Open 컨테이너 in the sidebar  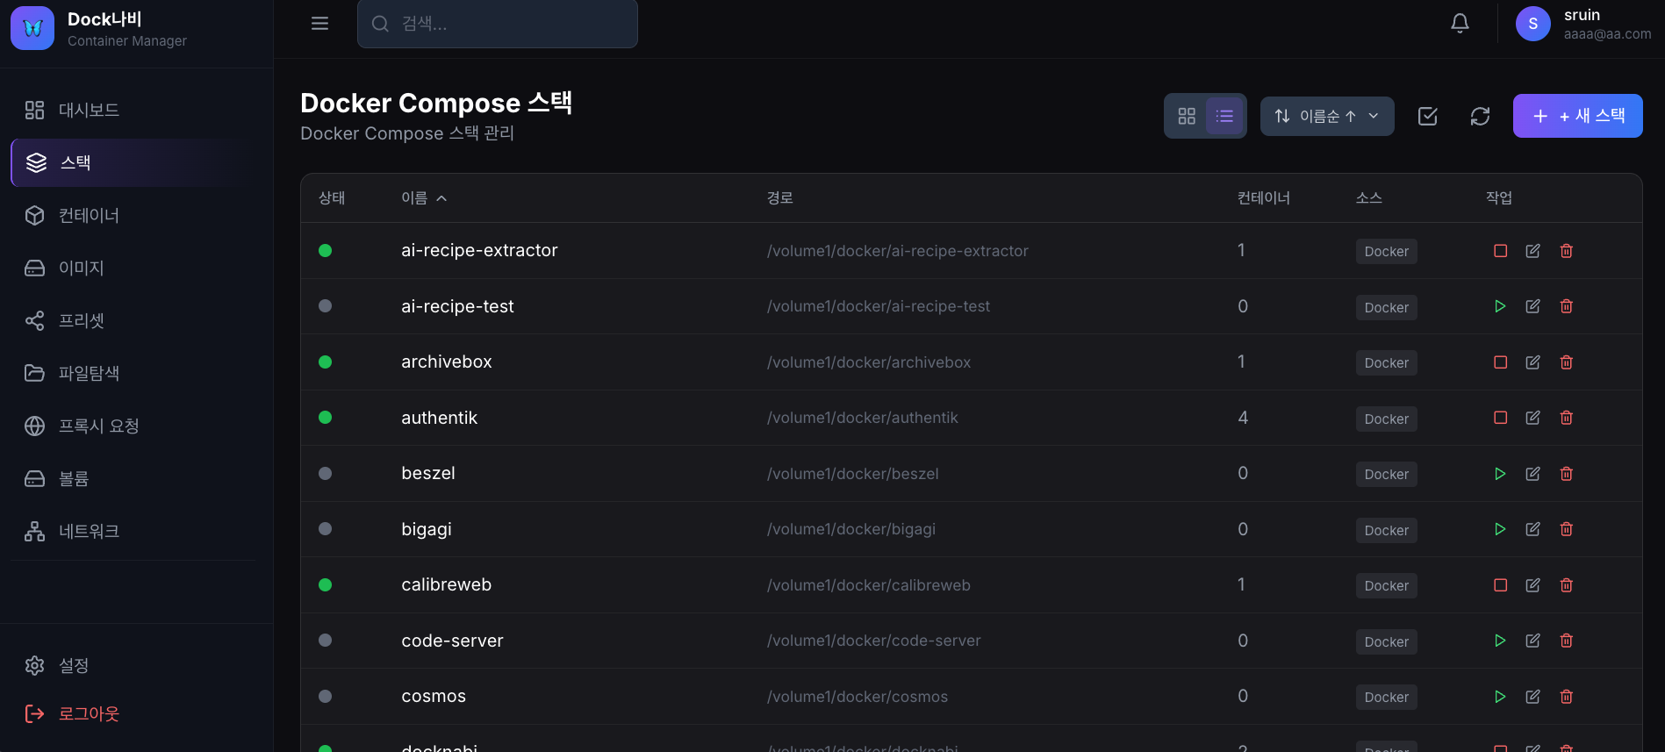tap(88, 215)
